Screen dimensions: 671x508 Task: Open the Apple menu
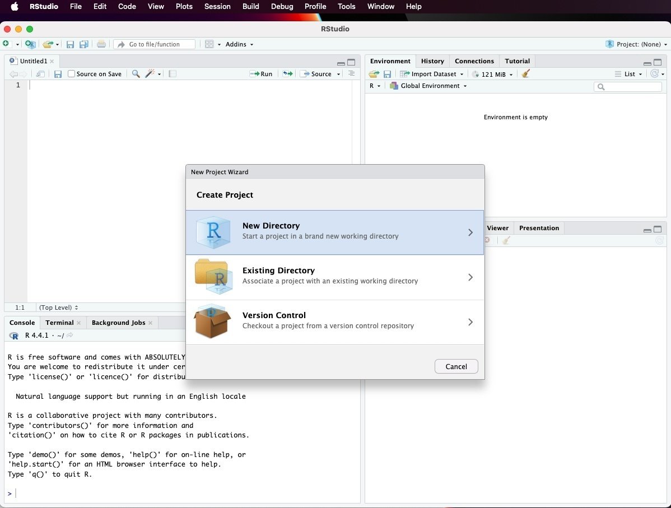click(15, 6)
